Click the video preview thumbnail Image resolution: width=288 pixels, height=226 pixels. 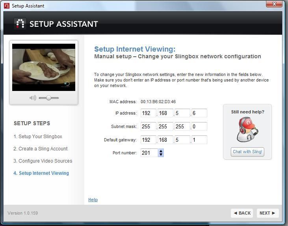point(44,67)
